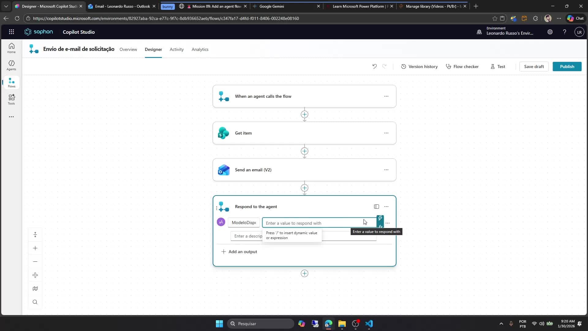Viewport: 588px width, 331px height.
Task: Switch to the Activity tab
Action: (177, 49)
